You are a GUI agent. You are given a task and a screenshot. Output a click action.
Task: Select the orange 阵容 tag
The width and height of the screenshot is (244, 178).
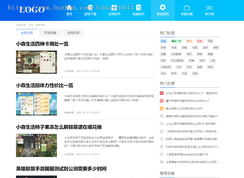[x=189, y=41]
